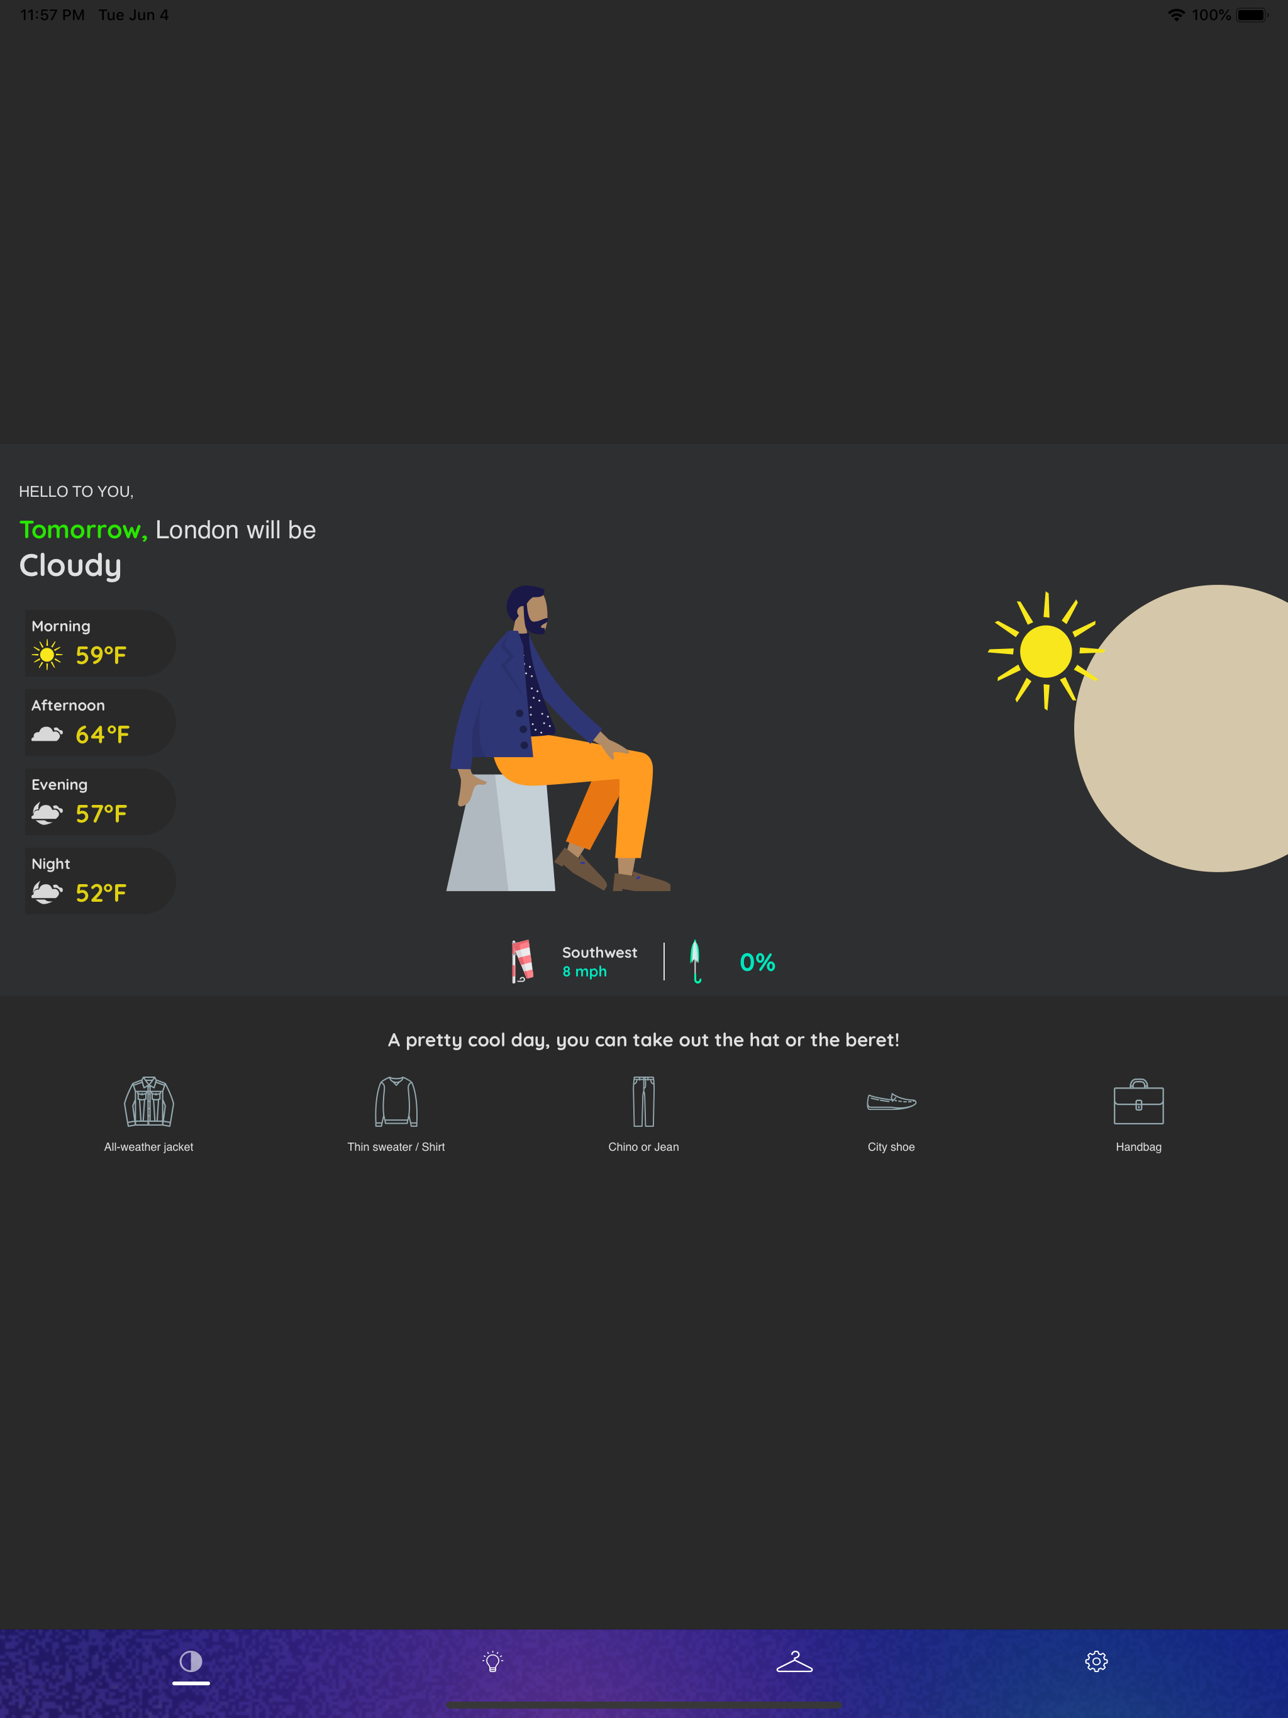This screenshot has height=1718, width=1288.
Task: Tap the 'HELLO TO YOU,' greeting
Action: coord(76,492)
